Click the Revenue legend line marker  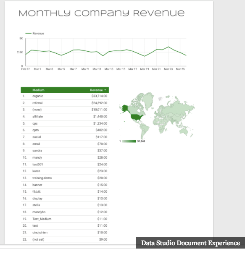pos(29,33)
